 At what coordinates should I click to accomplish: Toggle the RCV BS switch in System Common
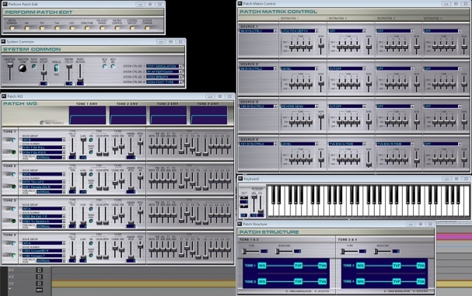113,67
